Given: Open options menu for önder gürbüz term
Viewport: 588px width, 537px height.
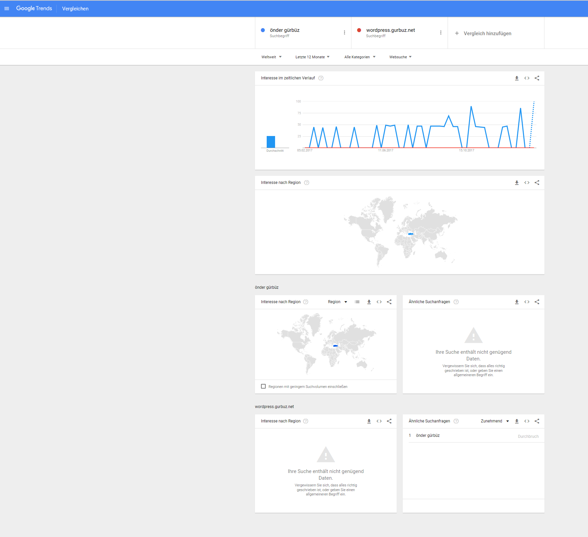Looking at the screenshot, I should tap(344, 32).
